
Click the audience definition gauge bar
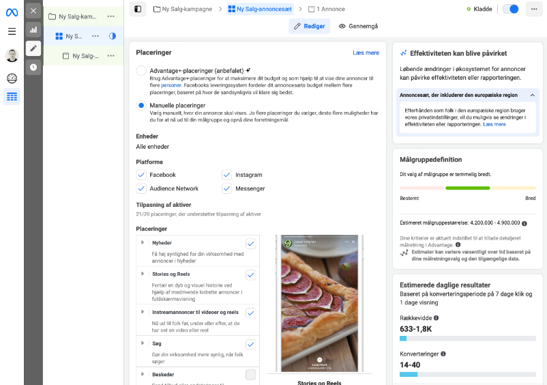click(467, 188)
